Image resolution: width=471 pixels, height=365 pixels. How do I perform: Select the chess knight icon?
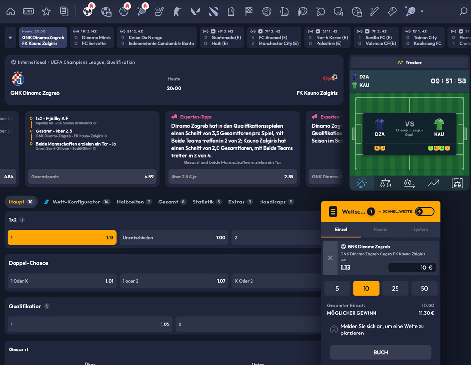pos(231,11)
